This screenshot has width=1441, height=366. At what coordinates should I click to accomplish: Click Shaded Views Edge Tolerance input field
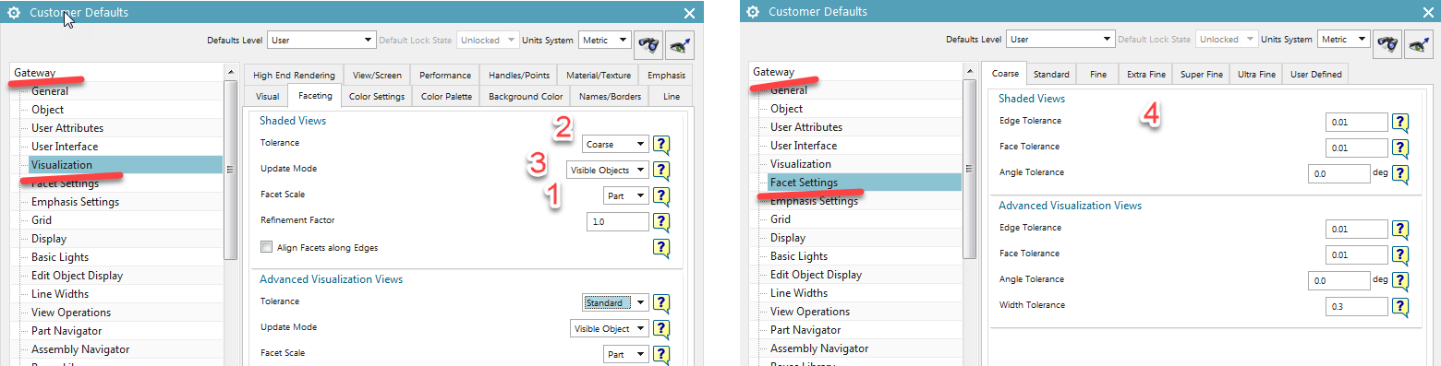pyautogui.click(x=1357, y=122)
